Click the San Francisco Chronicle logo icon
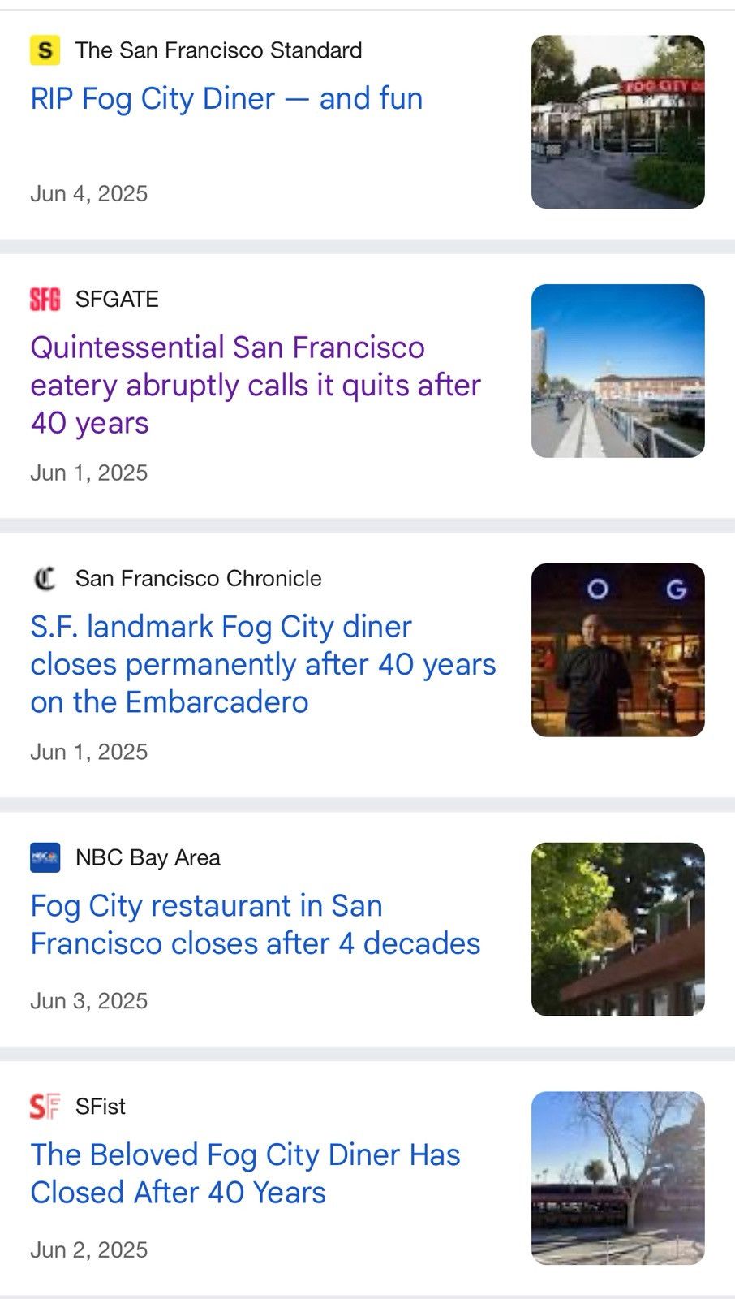735x1299 pixels. tap(45, 578)
